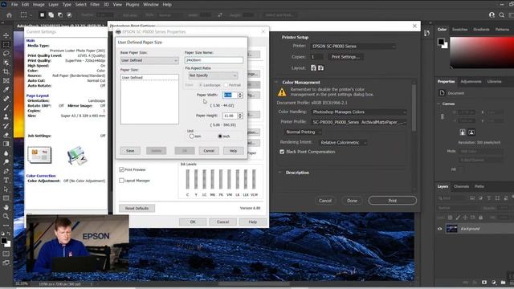Click the Search icon at top right
The height and width of the screenshot is (289, 514).
coord(501,15)
